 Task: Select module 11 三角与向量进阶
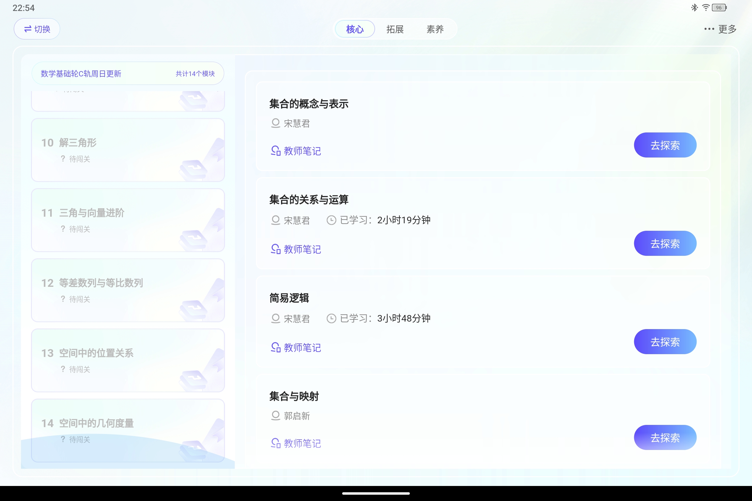128,220
